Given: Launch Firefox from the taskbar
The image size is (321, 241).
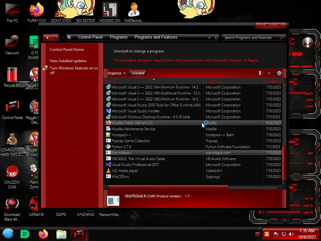Looking at the screenshot, I should 43,234.
